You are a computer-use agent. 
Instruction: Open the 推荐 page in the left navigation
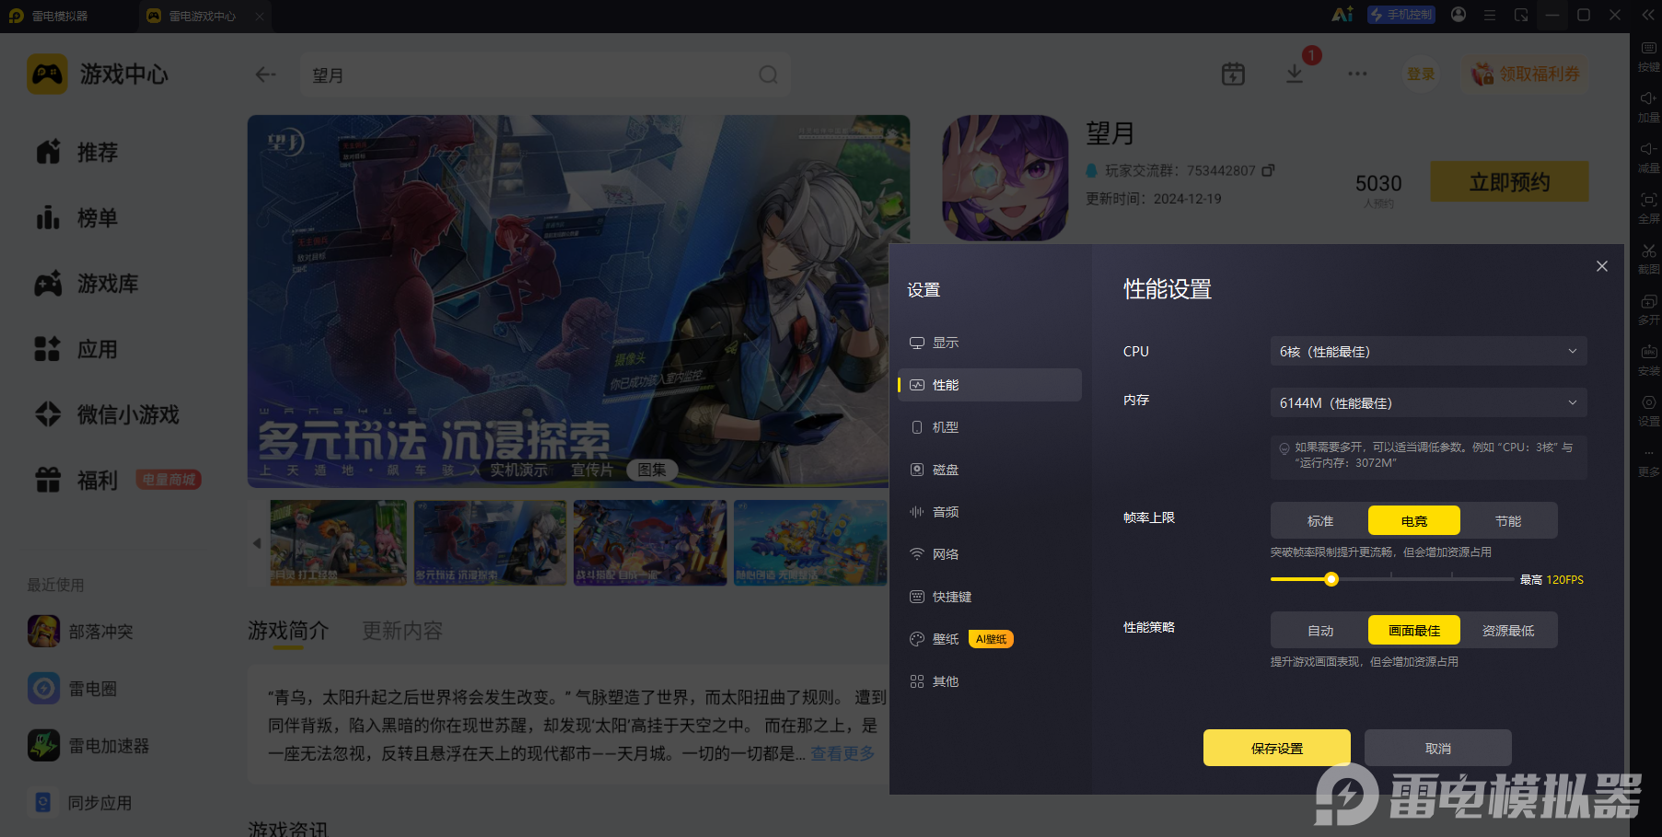point(77,152)
